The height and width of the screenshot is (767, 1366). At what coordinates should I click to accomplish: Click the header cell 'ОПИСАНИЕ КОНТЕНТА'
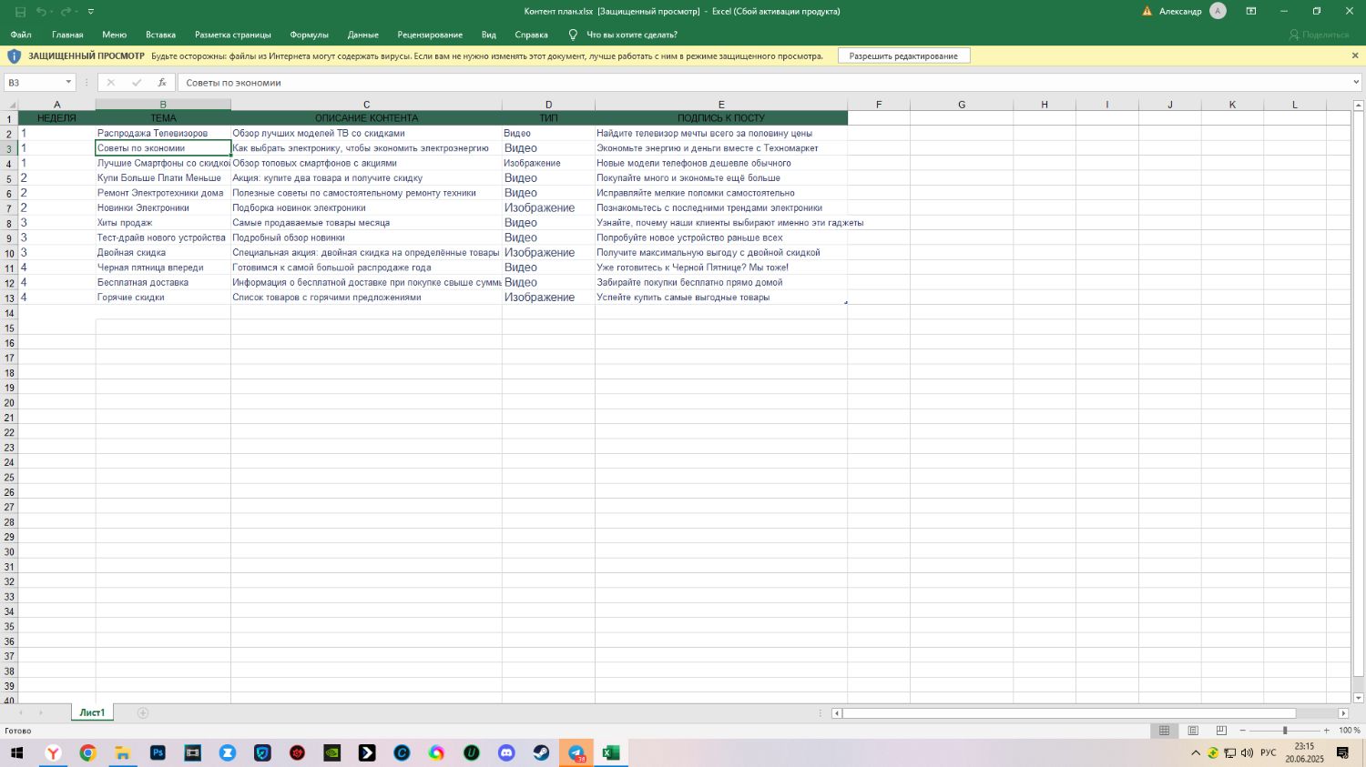click(366, 118)
